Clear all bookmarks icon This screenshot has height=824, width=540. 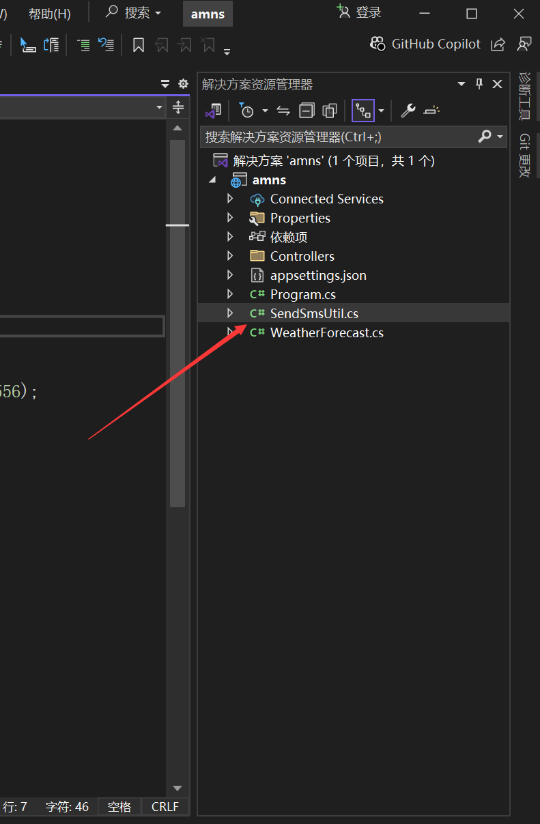(208, 45)
